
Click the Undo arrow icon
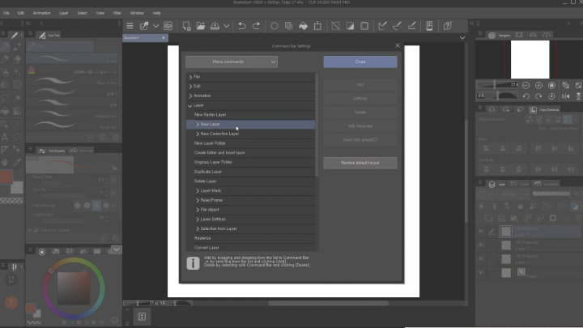coord(242,26)
